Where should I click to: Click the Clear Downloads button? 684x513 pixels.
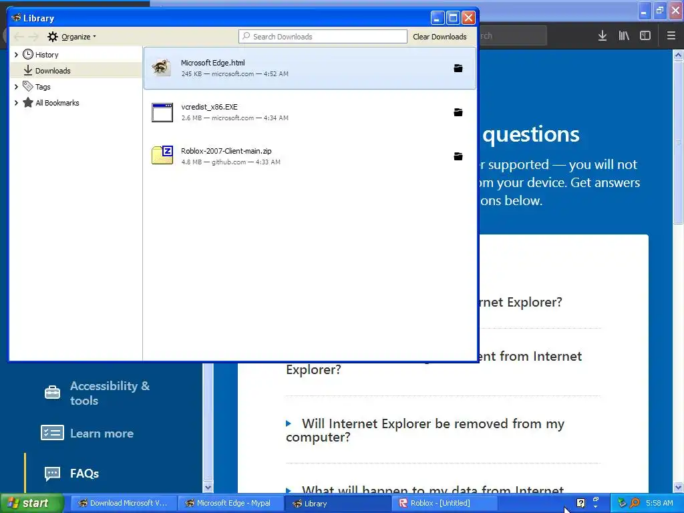click(440, 37)
